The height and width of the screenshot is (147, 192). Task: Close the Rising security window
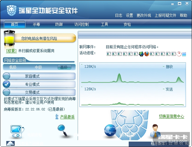(187, 3)
